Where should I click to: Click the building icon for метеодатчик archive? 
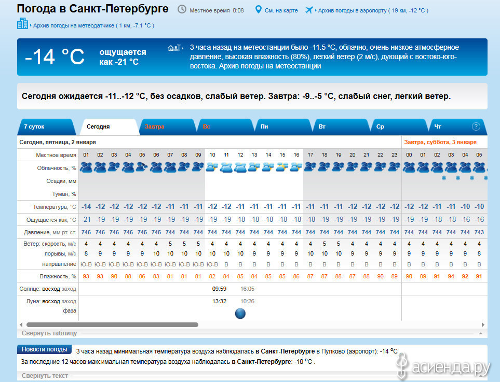[x=22, y=24]
